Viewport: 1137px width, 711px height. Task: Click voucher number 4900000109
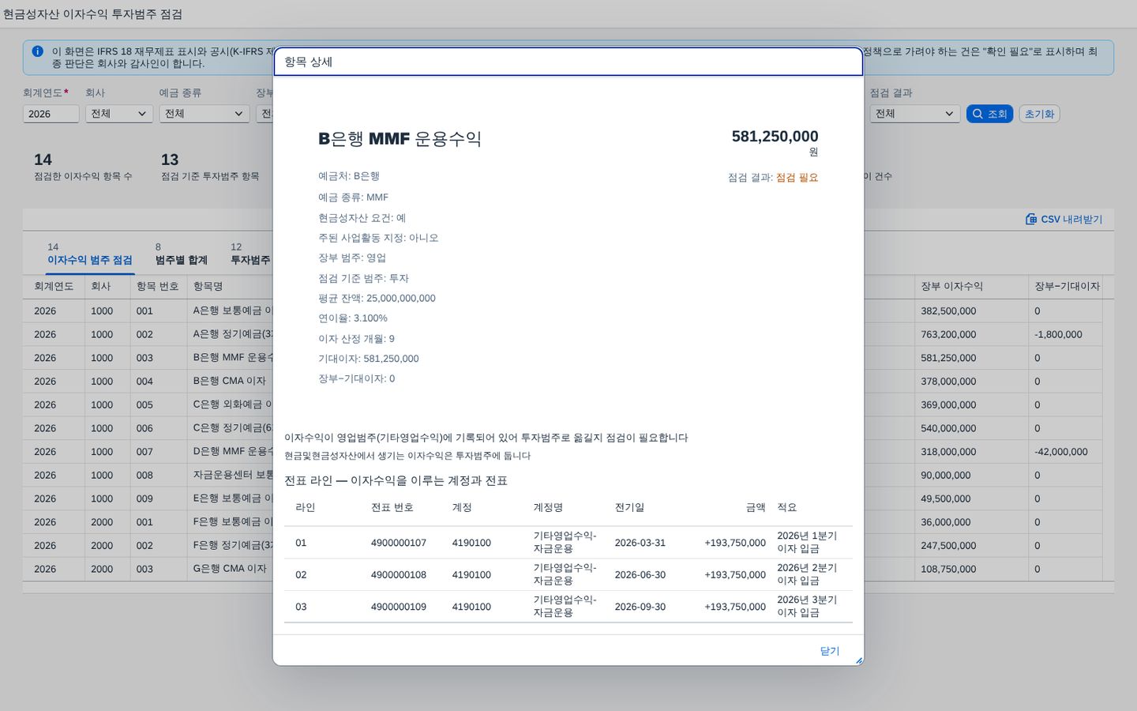click(x=399, y=607)
